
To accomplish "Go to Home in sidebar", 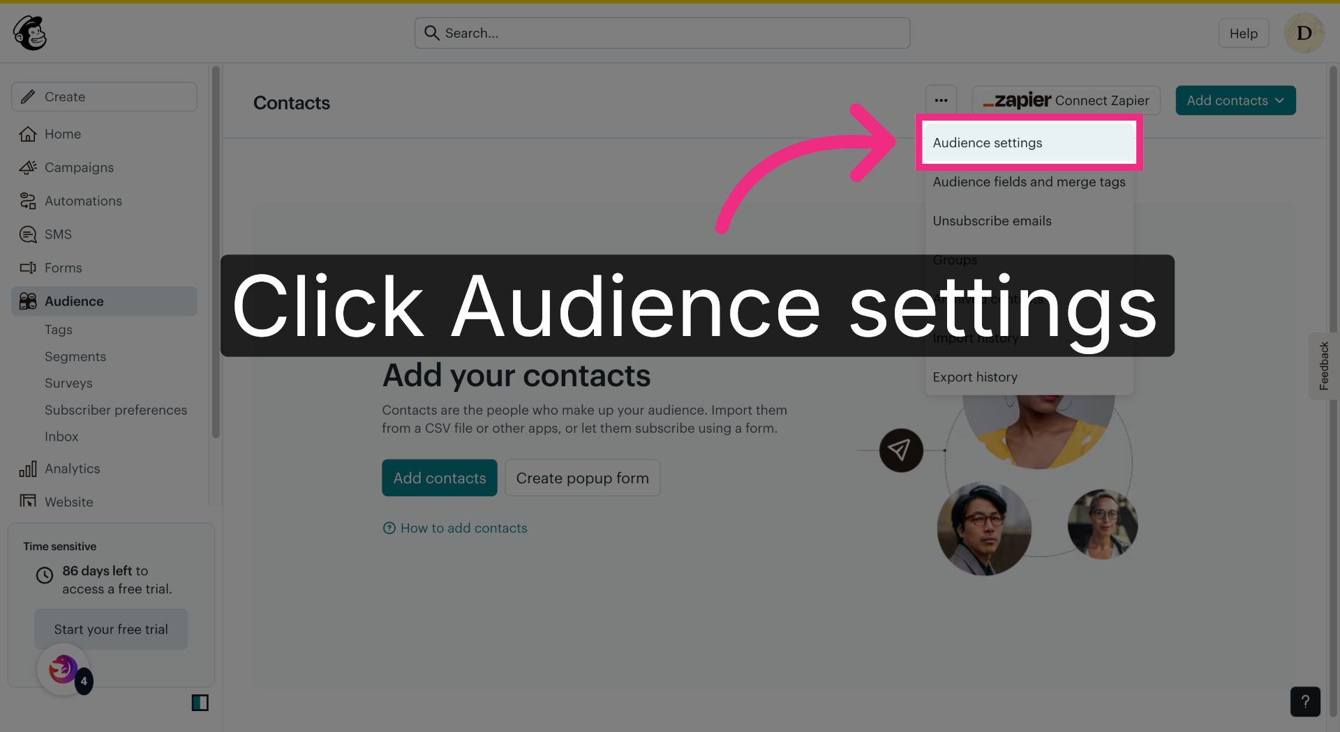I will tap(63, 134).
